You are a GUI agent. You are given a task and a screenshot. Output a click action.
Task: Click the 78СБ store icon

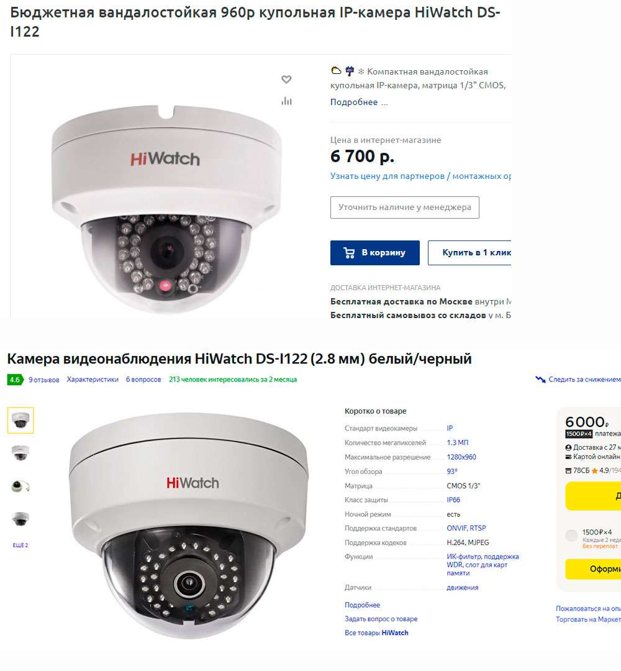(568, 471)
